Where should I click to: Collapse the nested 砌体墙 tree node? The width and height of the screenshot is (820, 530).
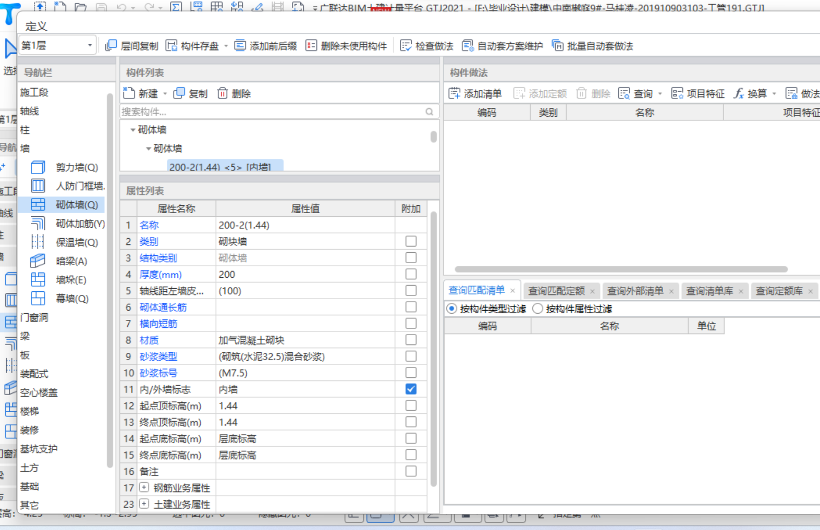pyautogui.click(x=148, y=149)
